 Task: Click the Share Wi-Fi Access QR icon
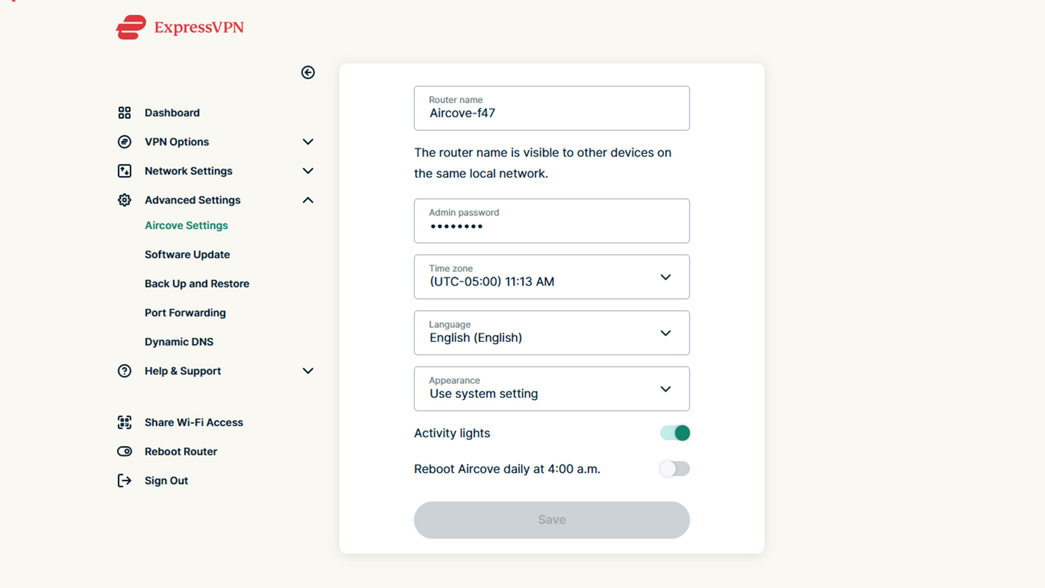coord(124,422)
